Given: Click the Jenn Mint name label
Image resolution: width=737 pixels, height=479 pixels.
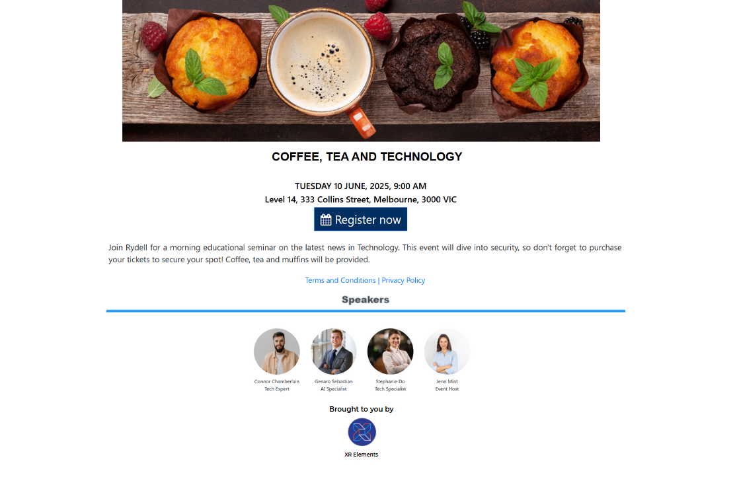Looking at the screenshot, I should 447,381.
